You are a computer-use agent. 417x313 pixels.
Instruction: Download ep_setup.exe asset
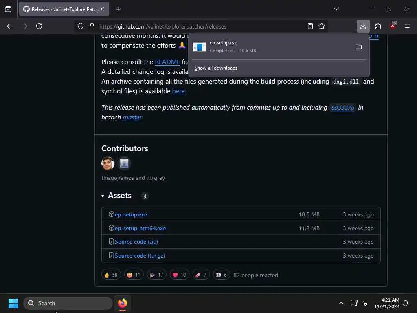pyautogui.click(x=131, y=214)
